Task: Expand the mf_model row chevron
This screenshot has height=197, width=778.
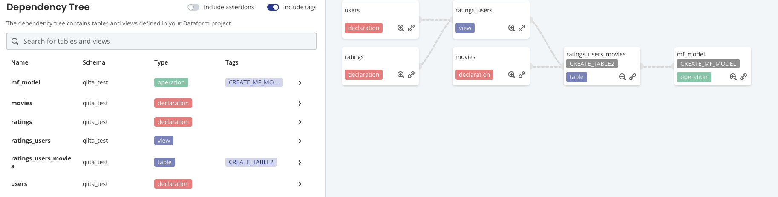Action: pos(300,83)
